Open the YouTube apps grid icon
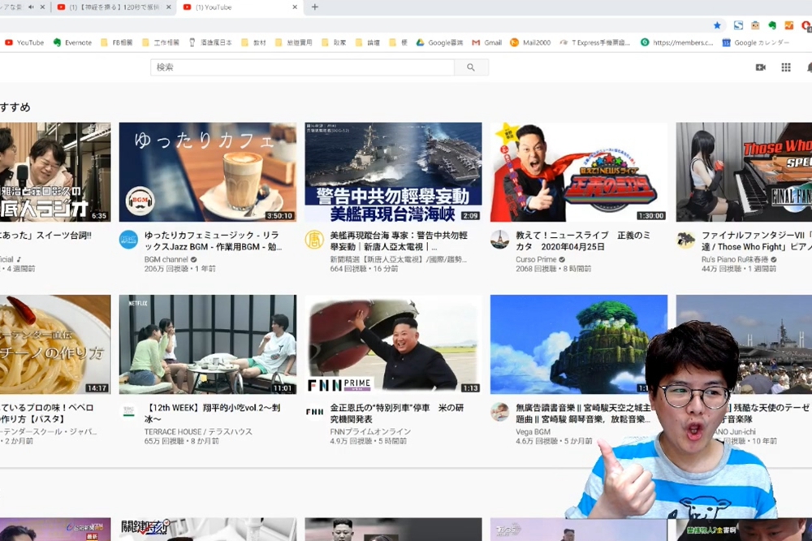Screen dimensions: 812x541 [x=785, y=67]
